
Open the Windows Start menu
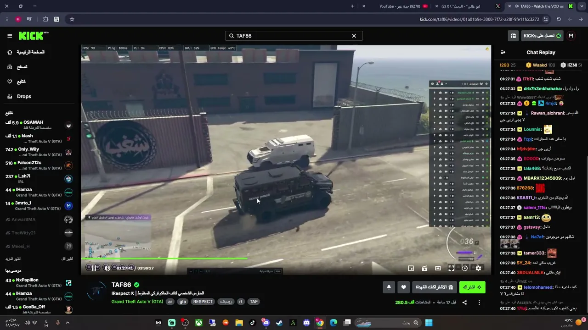[429, 323]
